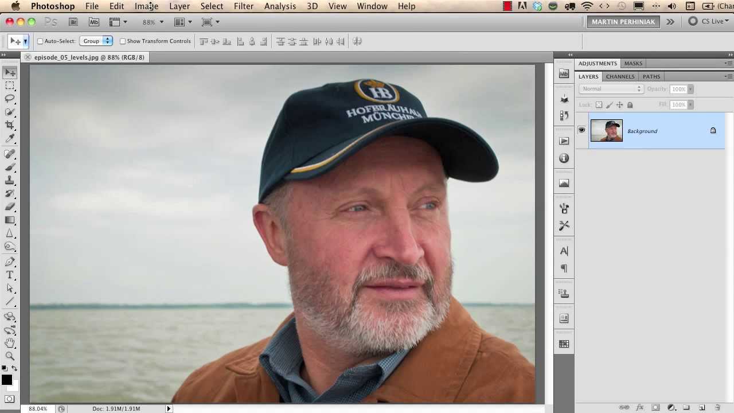Toggle lock all padlock icon

(x=630, y=105)
